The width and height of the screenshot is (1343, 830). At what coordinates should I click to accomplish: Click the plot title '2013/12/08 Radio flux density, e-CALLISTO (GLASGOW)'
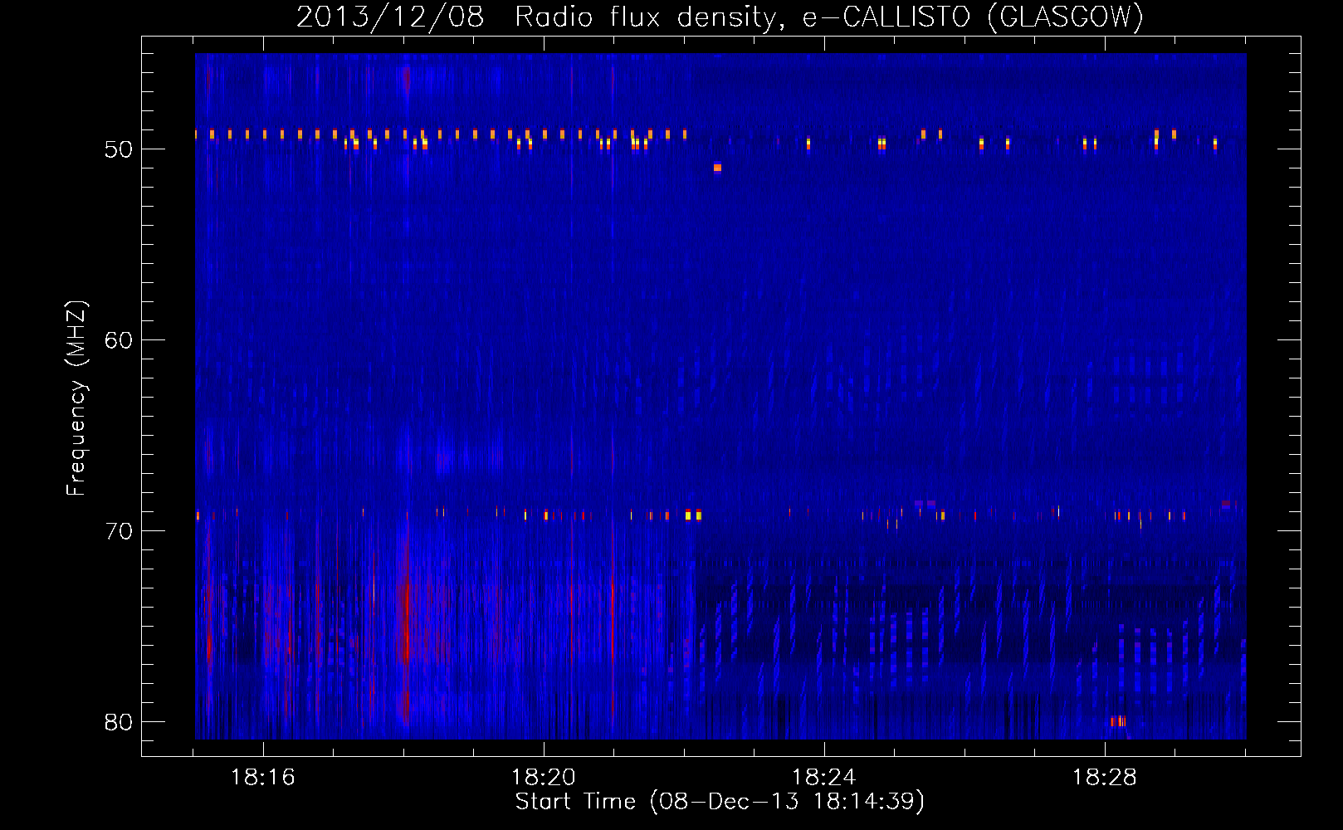point(720,17)
